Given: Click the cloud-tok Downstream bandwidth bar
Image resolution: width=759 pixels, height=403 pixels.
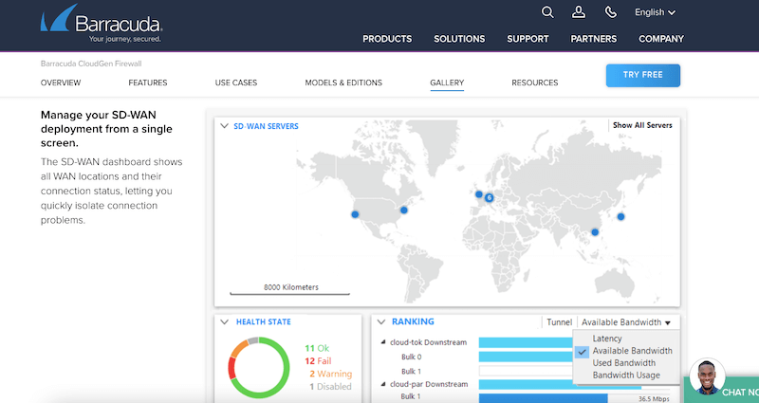Looking at the screenshot, I should pyautogui.click(x=526, y=342).
